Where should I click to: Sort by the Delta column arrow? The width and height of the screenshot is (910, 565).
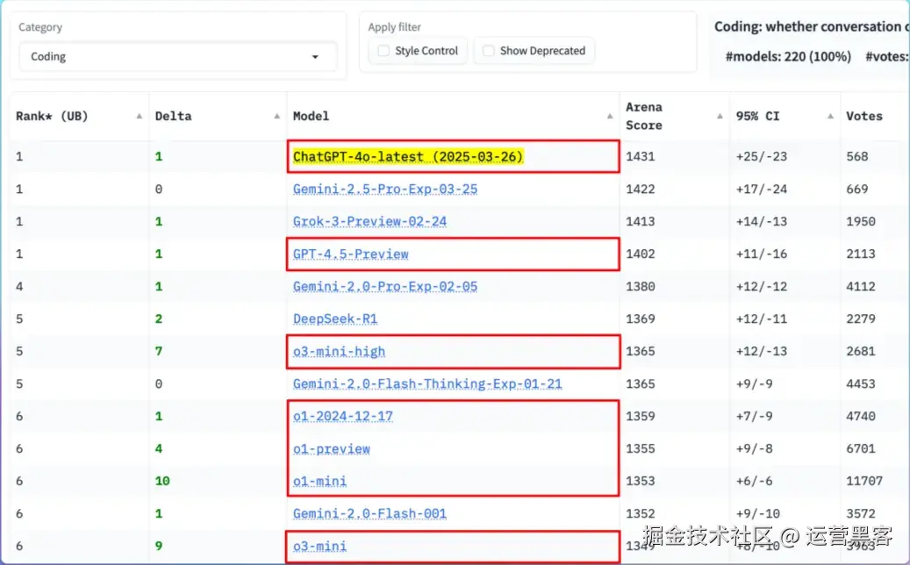point(276,116)
